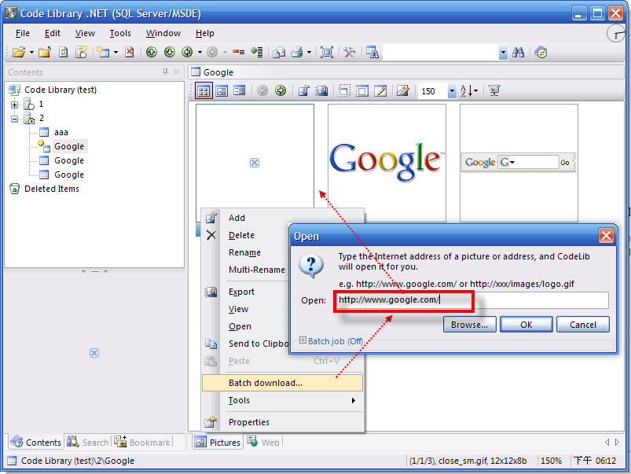Click the printer icon
Image resolution: width=631 pixels, height=474 pixels.
pyautogui.click(x=297, y=53)
